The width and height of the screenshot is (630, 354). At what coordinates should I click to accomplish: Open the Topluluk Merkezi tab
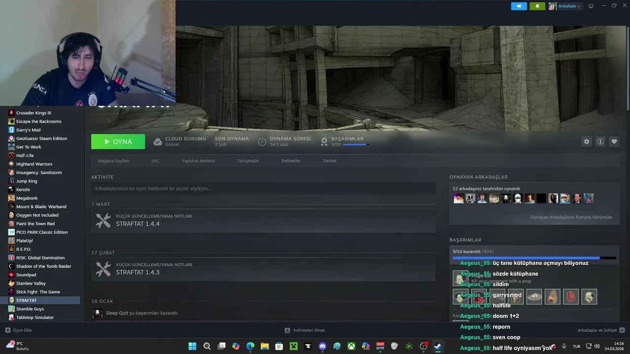(x=198, y=161)
